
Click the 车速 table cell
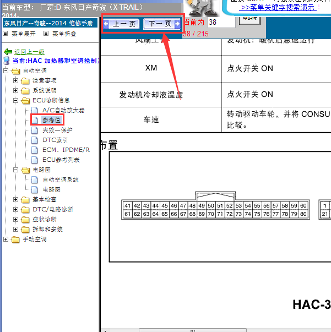[x=161, y=120]
